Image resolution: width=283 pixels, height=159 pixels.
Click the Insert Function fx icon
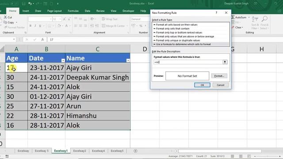[42, 39]
